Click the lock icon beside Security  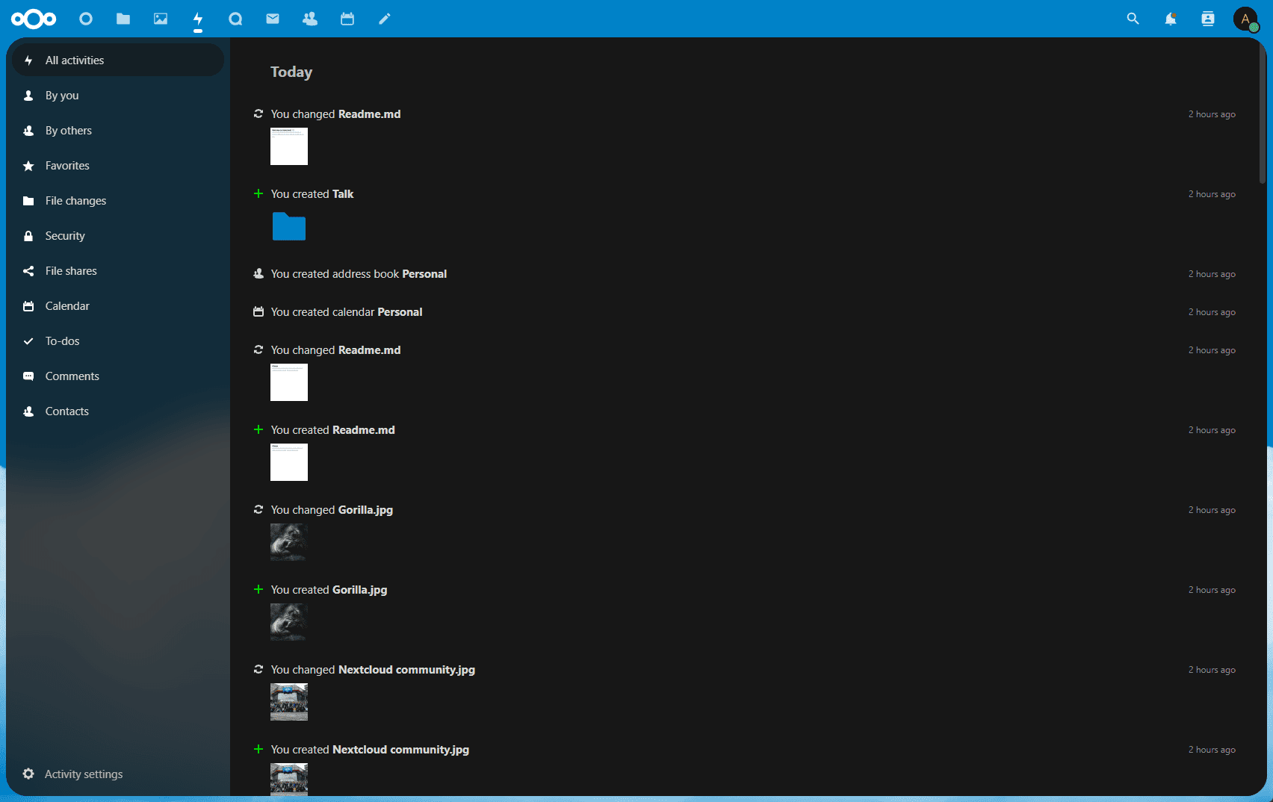28,236
